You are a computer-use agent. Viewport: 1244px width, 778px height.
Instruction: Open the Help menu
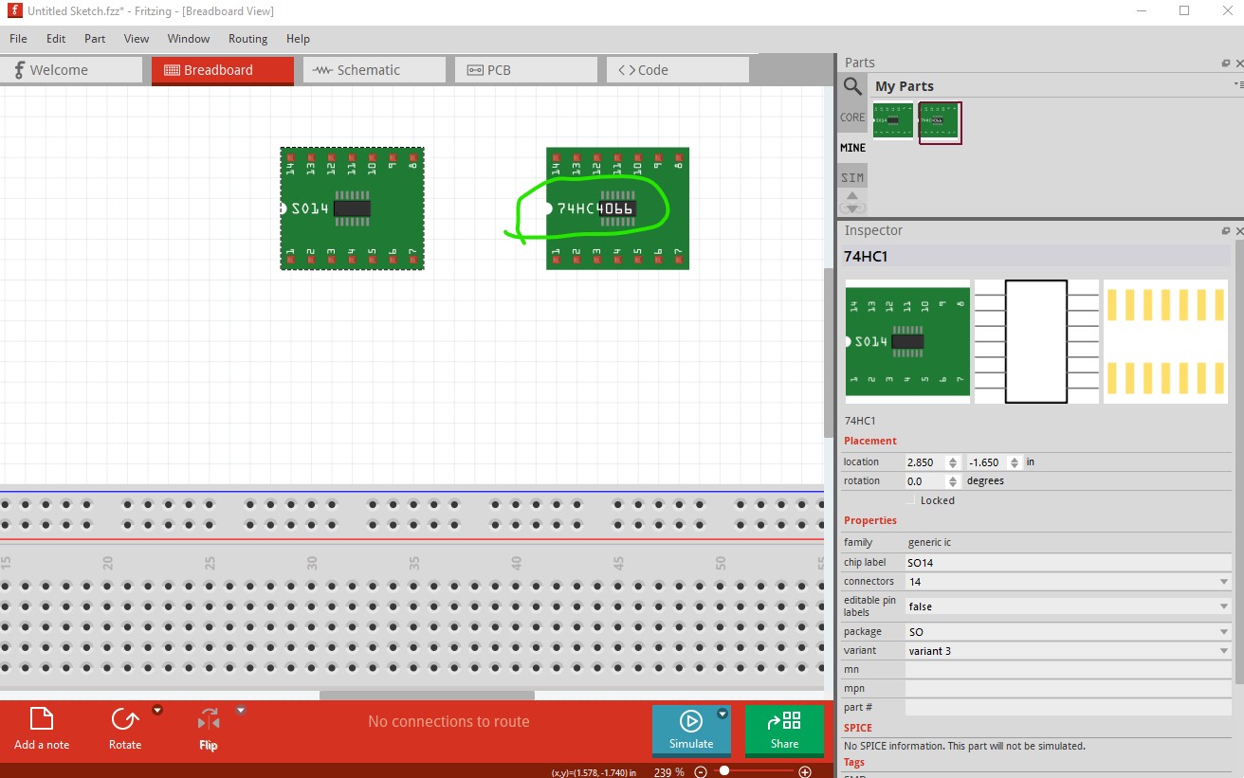pos(298,39)
